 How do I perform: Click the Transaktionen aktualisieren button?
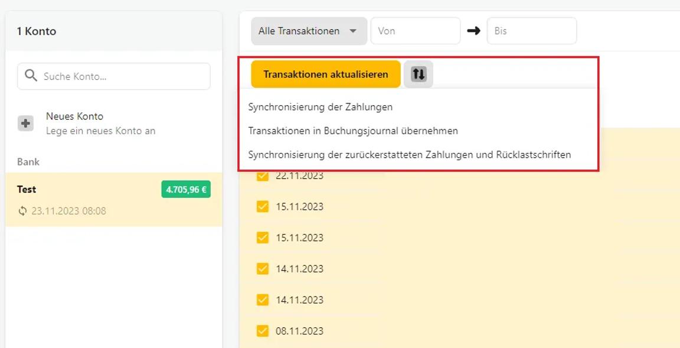tap(326, 74)
